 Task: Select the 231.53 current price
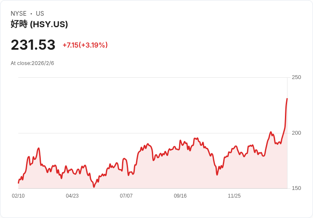(x=33, y=45)
